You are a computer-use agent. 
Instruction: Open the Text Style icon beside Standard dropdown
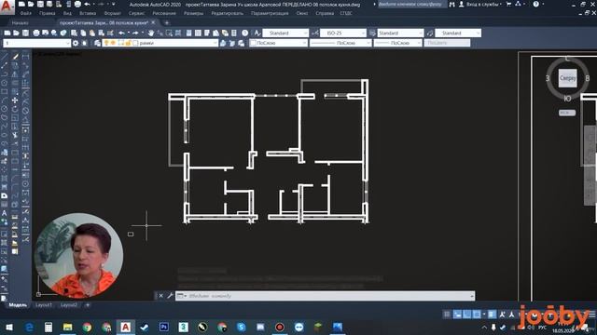pos(257,33)
